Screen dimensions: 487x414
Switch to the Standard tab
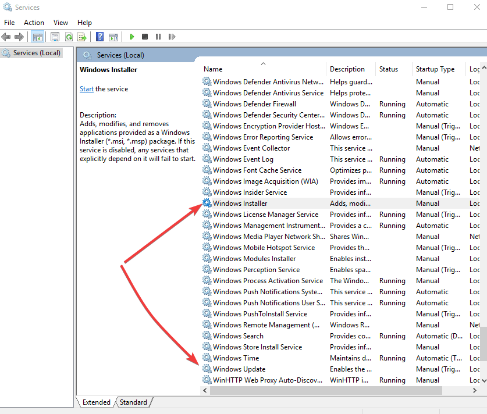click(x=134, y=402)
